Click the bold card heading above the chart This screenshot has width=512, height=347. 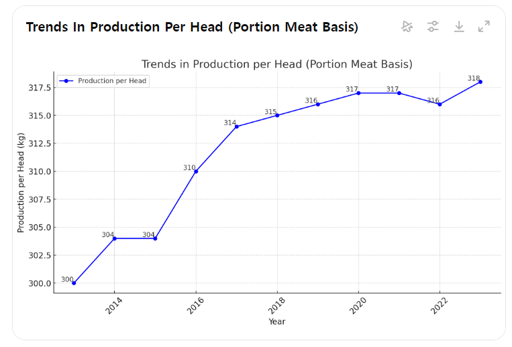(192, 27)
